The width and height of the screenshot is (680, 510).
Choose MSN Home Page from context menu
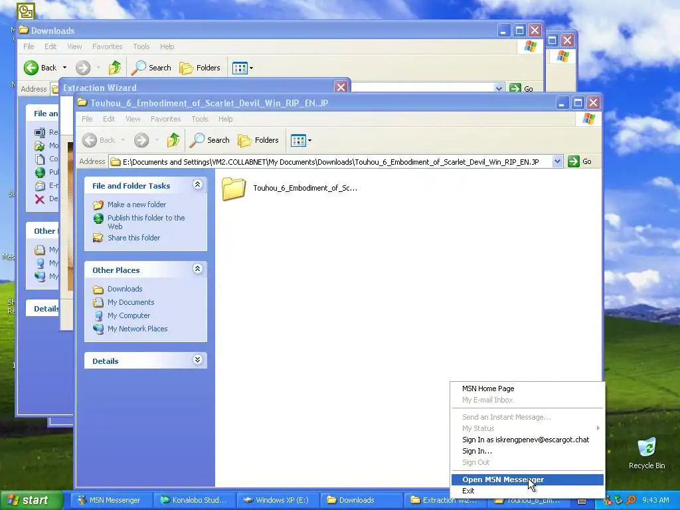(x=527, y=388)
